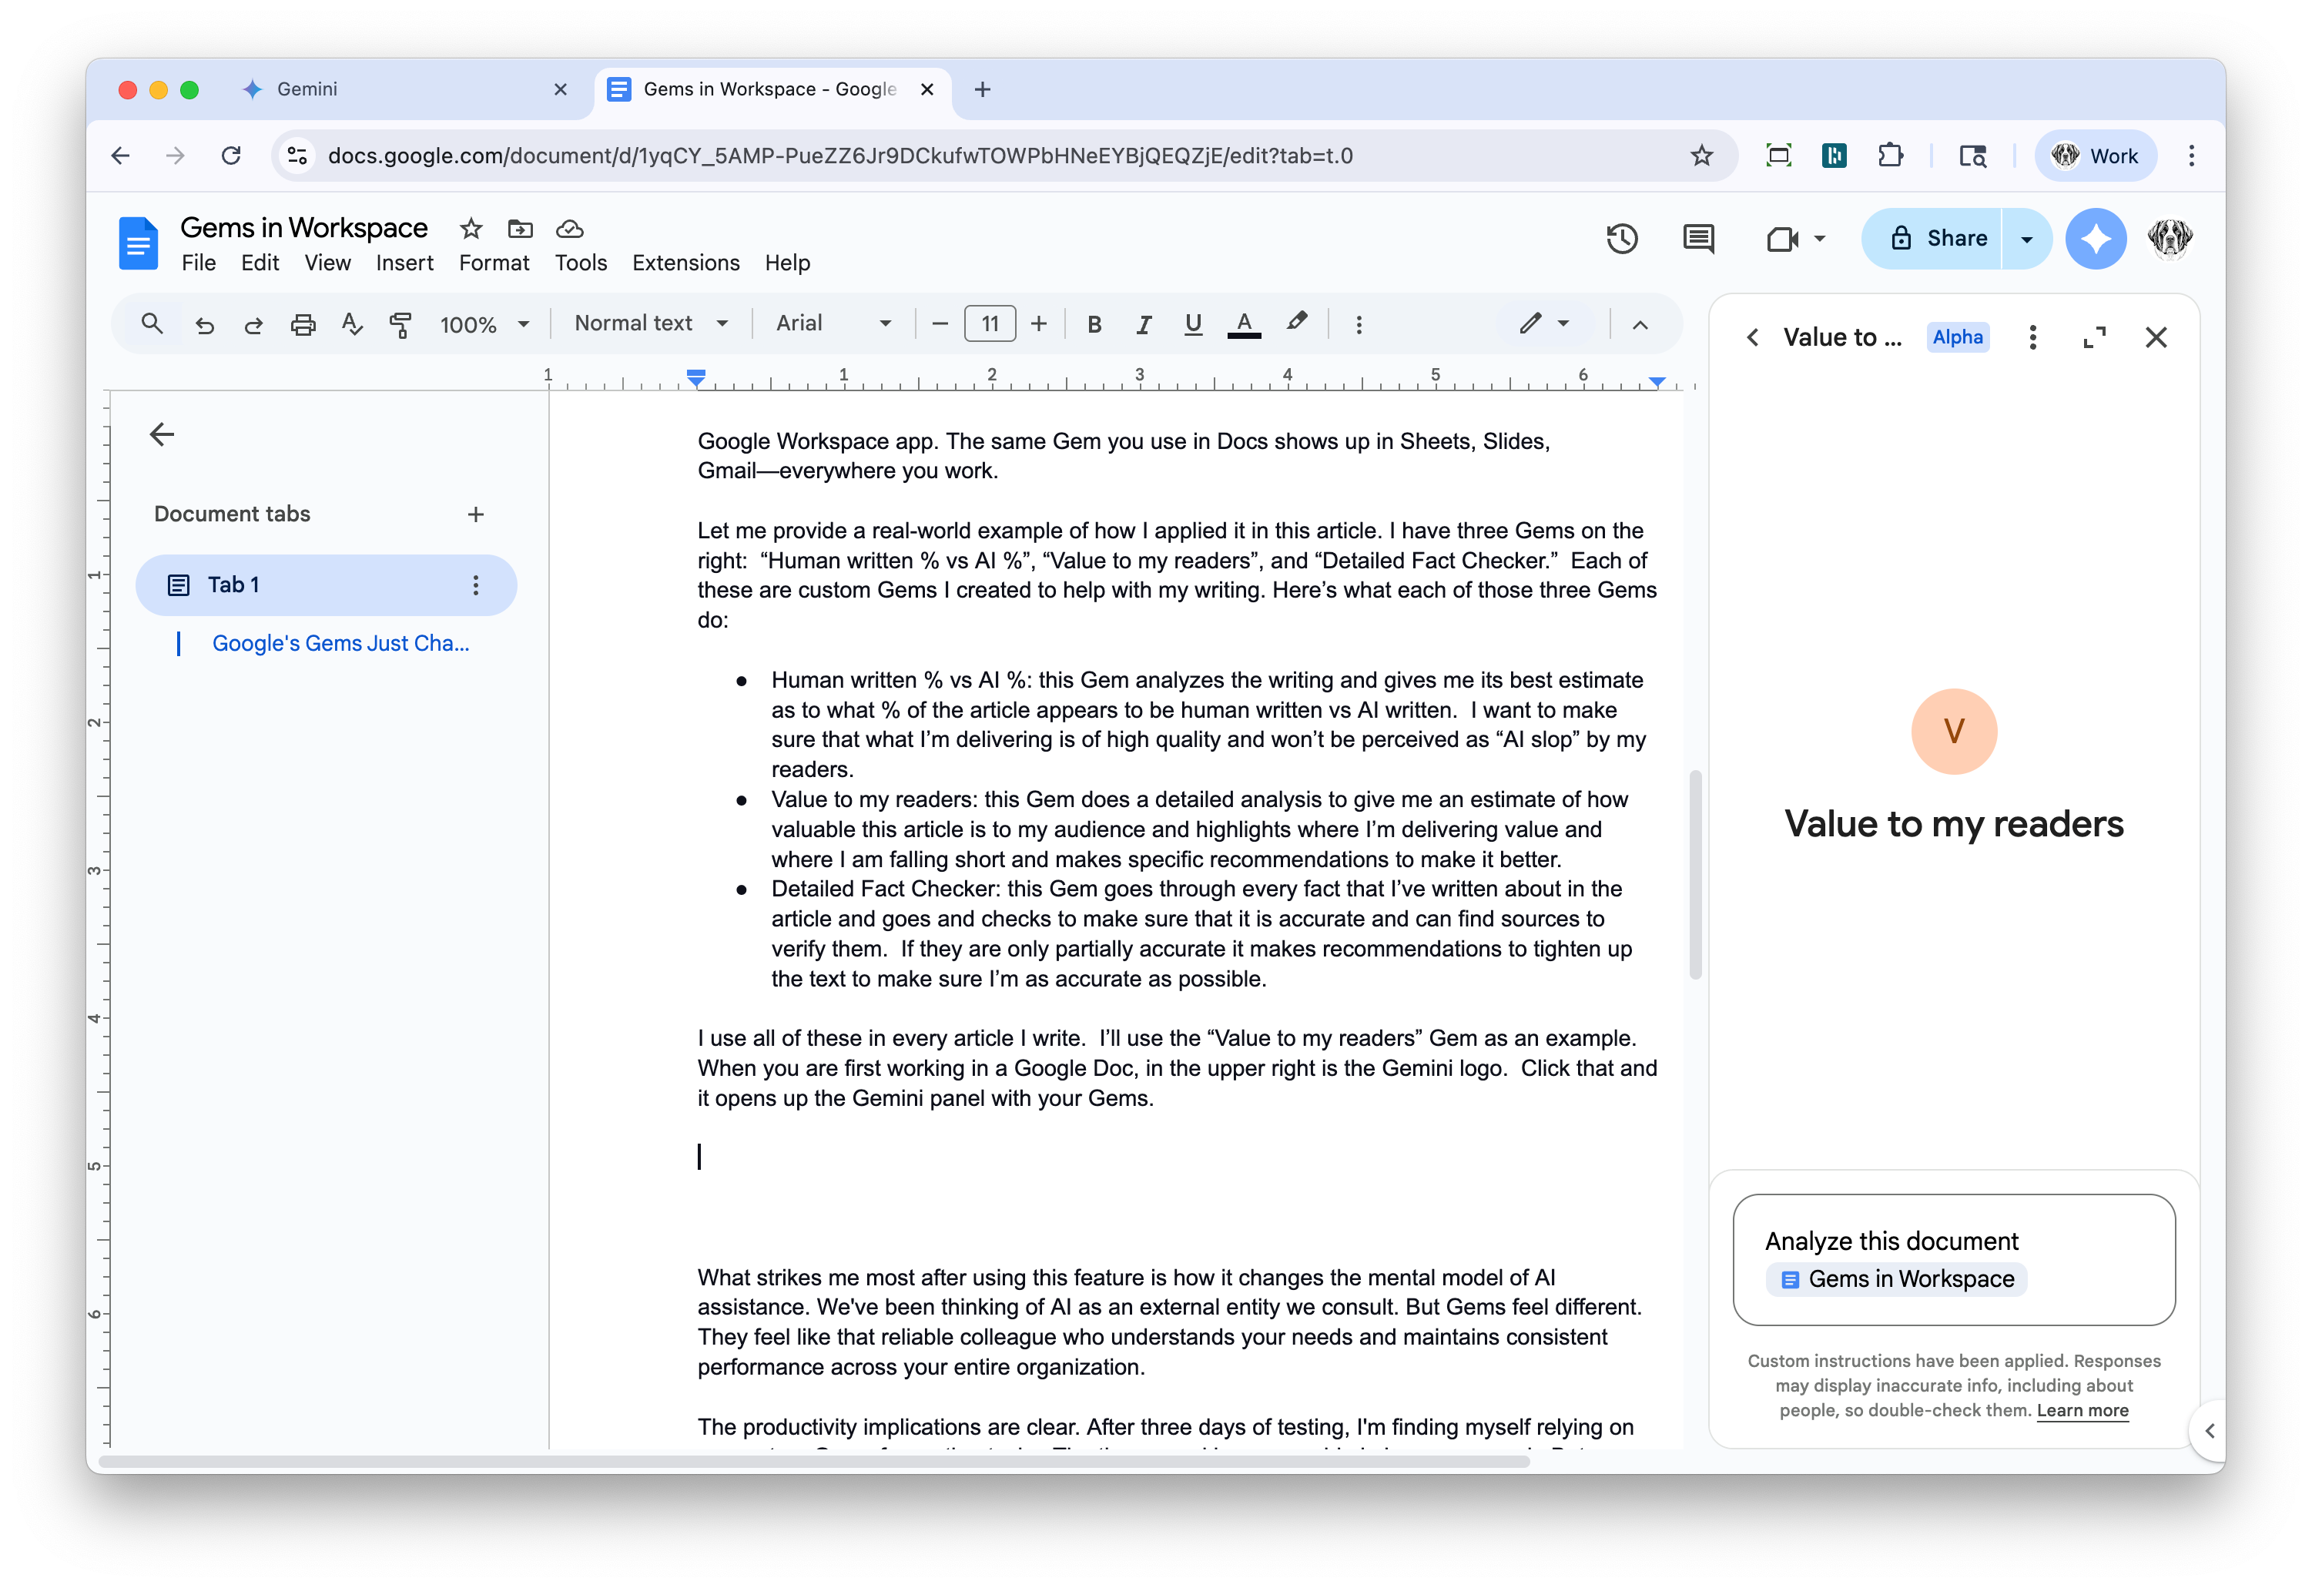Open the browser extensions puzzle icon
Screen dimensions: 2312x1588
[1889, 156]
